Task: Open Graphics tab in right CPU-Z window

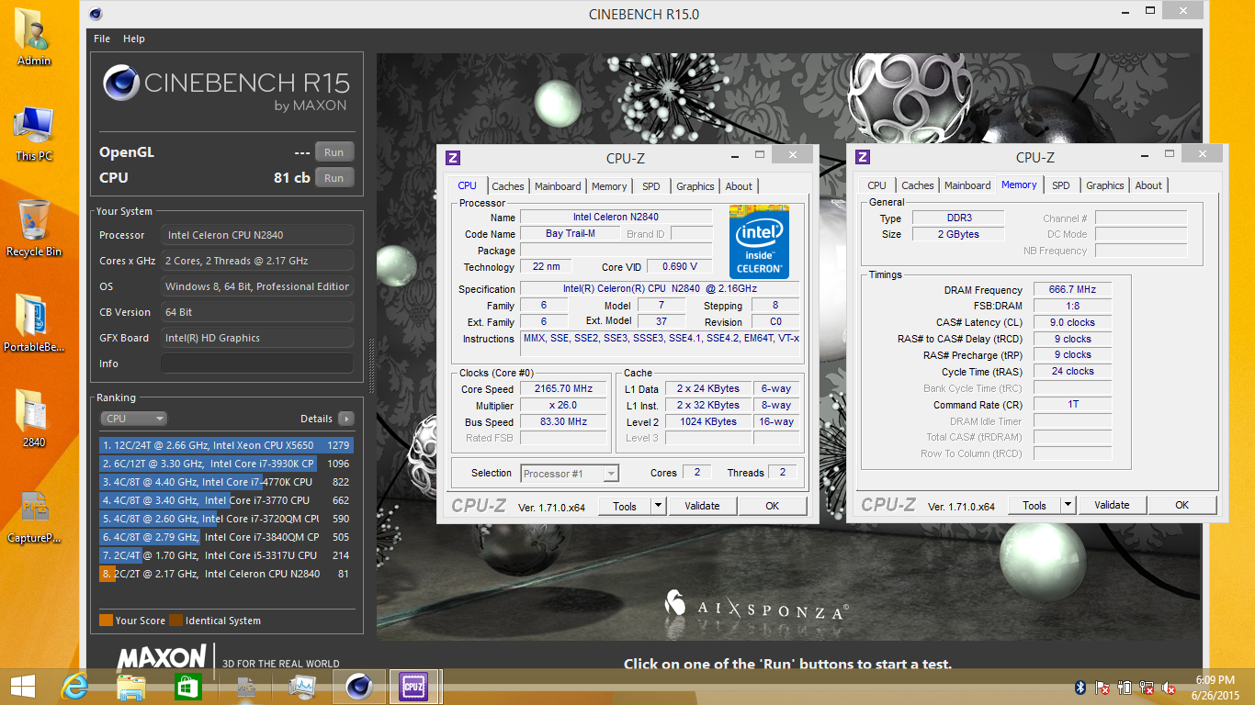Action: coord(1105,185)
